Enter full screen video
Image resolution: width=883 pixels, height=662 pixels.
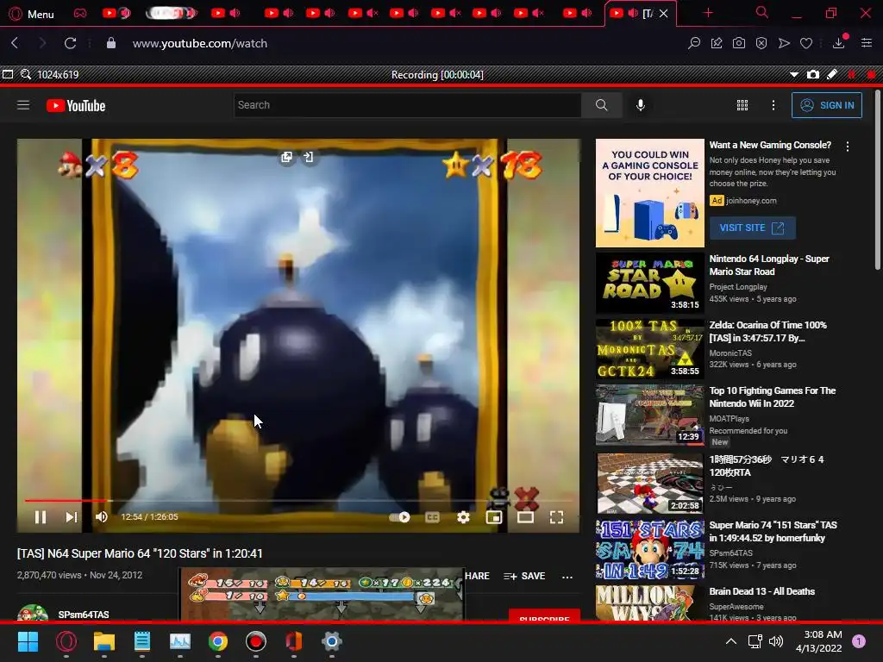556,517
